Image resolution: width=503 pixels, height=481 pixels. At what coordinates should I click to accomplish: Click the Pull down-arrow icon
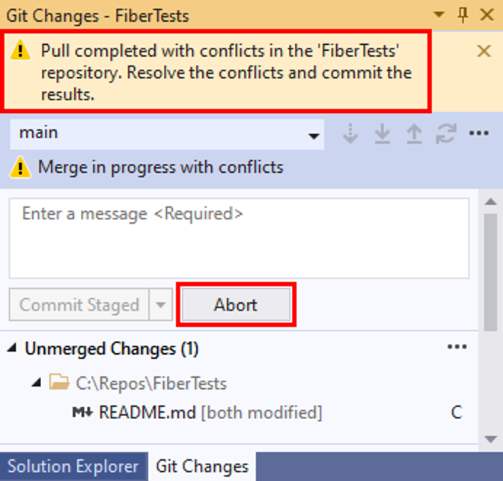tap(382, 133)
